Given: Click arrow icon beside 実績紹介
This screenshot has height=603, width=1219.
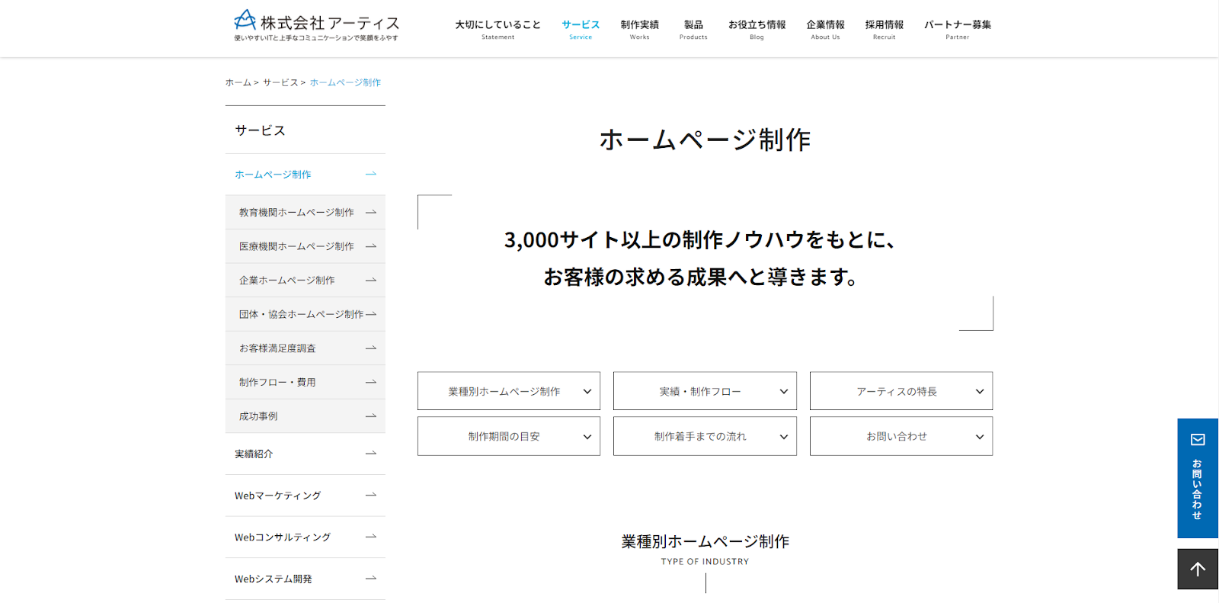Looking at the screenshot, I should pos(371,454).
